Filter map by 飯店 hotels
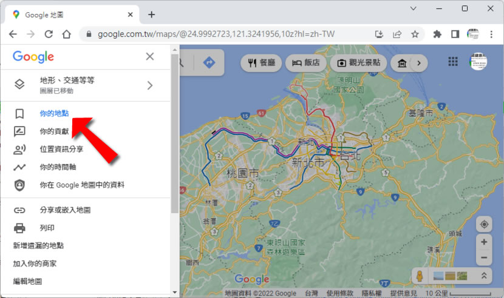 (x=305, y=63)
